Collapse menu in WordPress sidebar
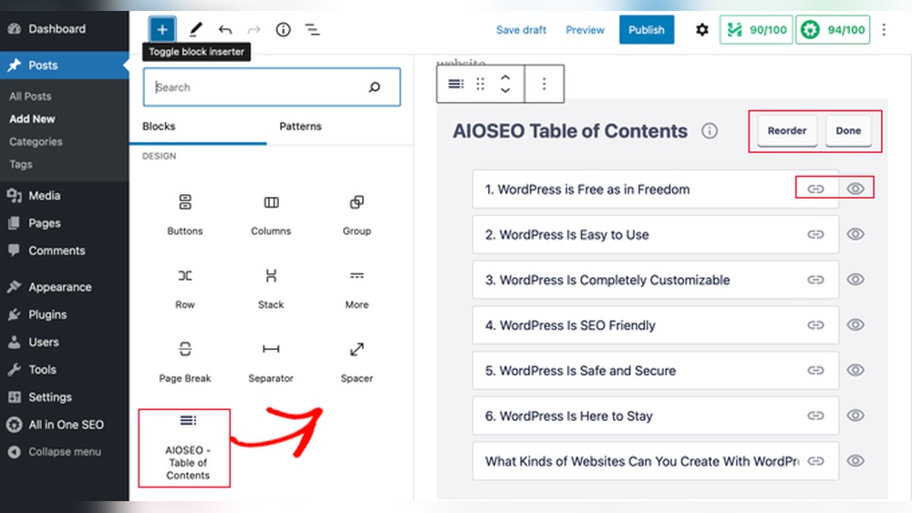The height and width of the screenshot is (513, 912). [x=55, y=451]
